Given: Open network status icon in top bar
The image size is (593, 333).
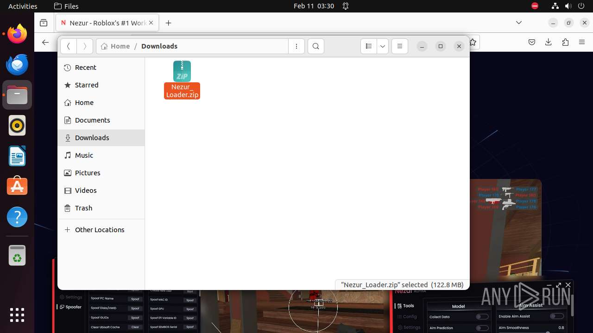Looking at the screenshot, I should [555, 6].
